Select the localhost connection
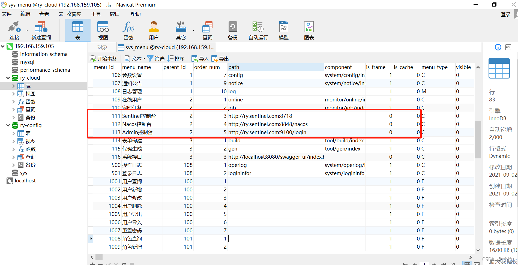The image size is (518, 265). (25, 180)
